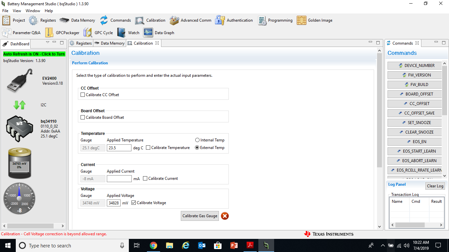Image resolution: width=449 pixels, height=252 pixels.
Task: Click the red X icon beside Calibrate Gas Gauge
Action: tap(225, 216)
